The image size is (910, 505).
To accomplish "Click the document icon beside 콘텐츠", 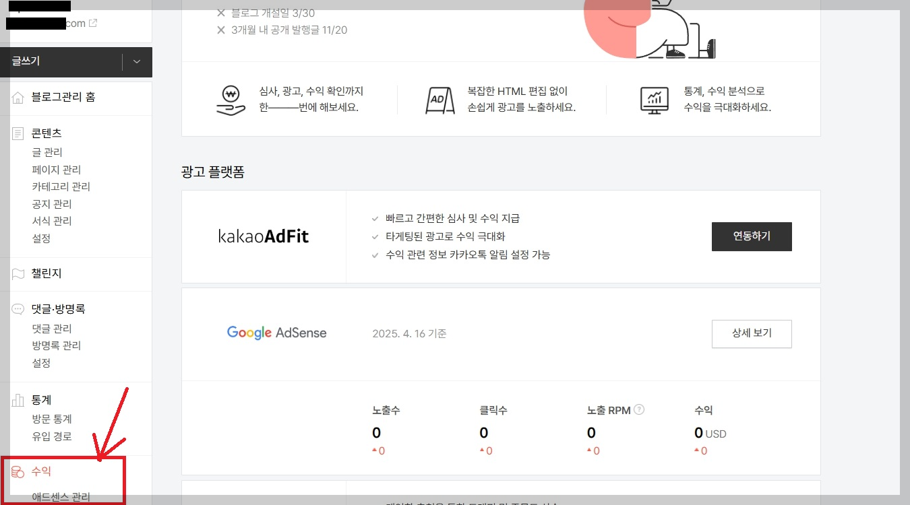I will point(18,133).
